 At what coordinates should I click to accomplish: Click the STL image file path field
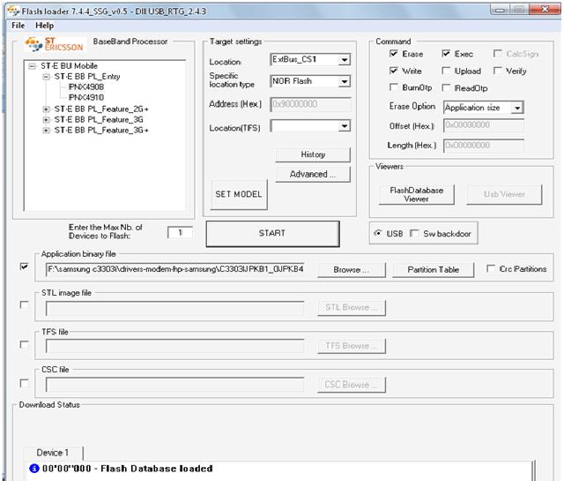(x=174, y=308)
